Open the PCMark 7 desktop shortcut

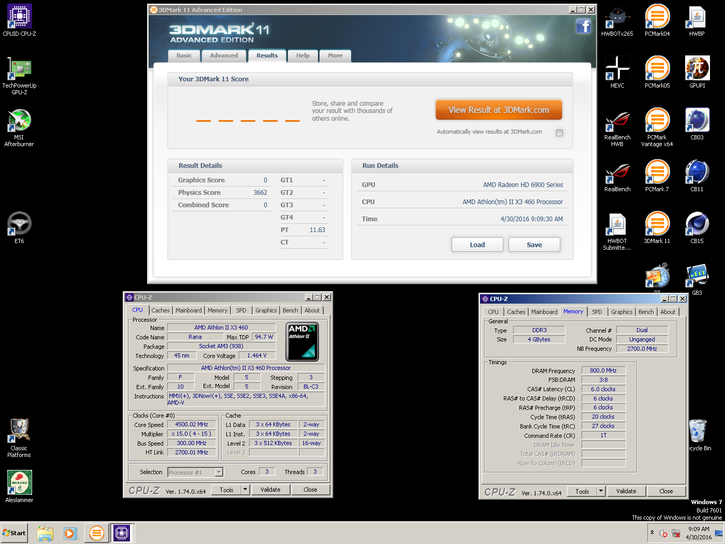(x=657, y=176)
